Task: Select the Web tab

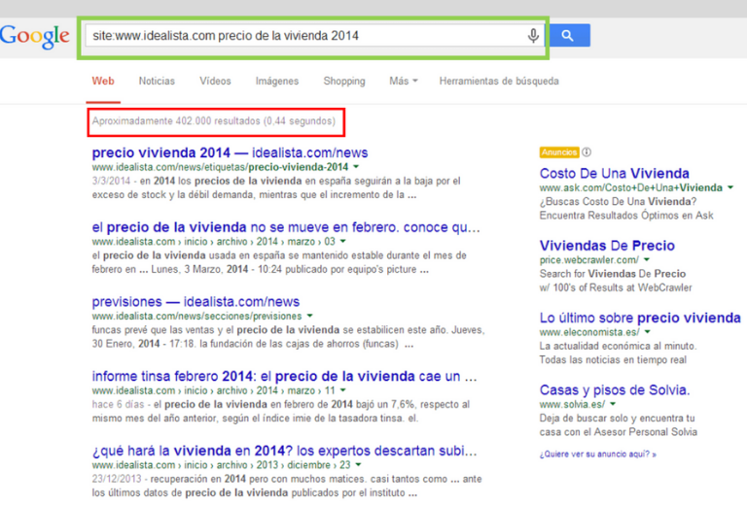Action: click(x=103, y=81)
